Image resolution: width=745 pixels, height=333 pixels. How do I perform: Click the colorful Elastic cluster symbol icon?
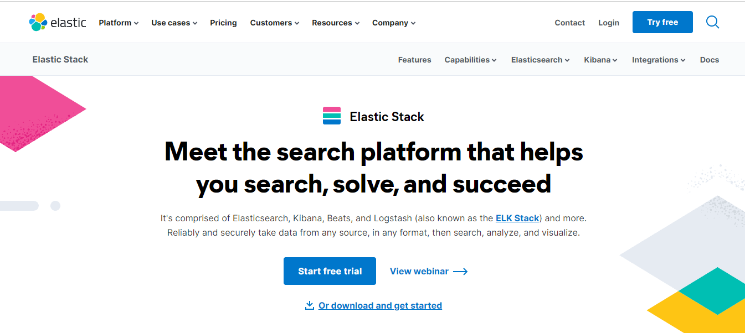(x=37, y=22)
